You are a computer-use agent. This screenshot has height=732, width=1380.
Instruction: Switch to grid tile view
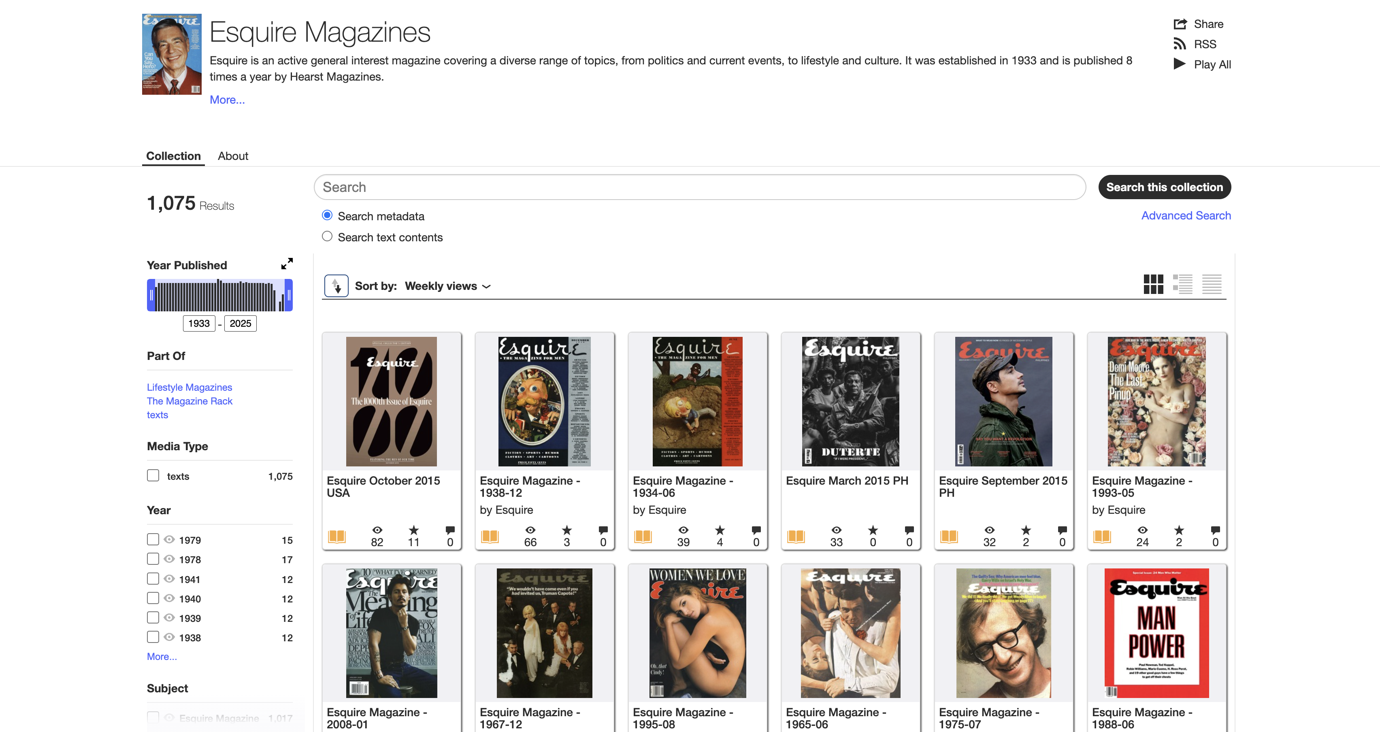pyautogui.click(x=1153, y=284)
